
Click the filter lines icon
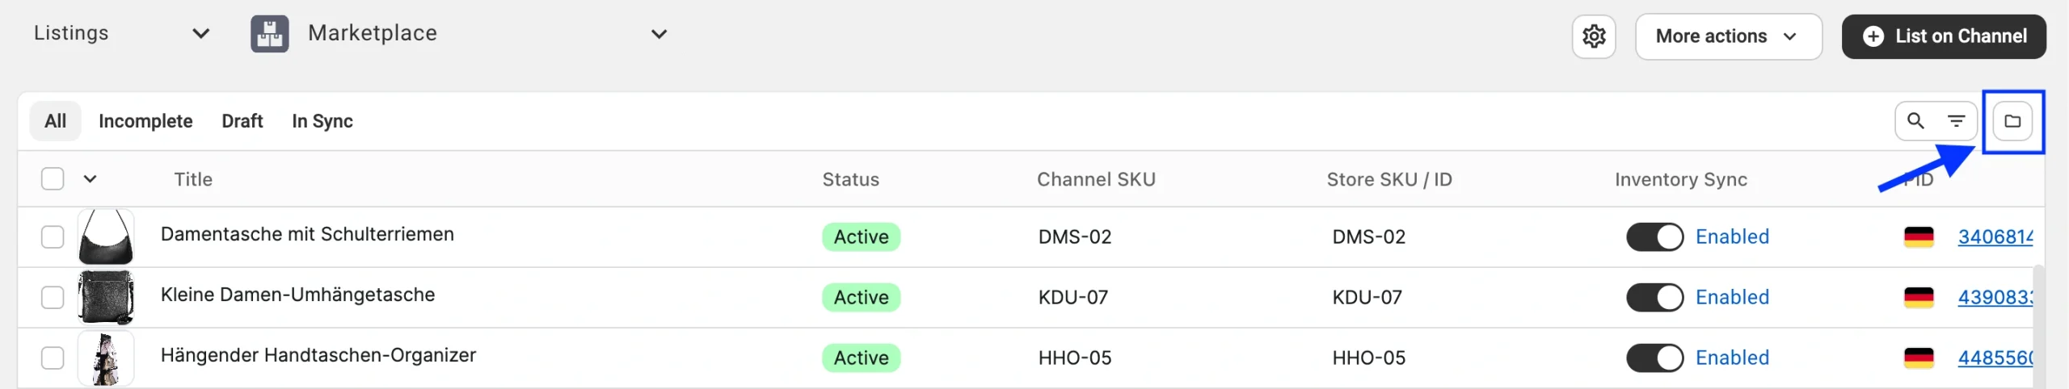1956,121
